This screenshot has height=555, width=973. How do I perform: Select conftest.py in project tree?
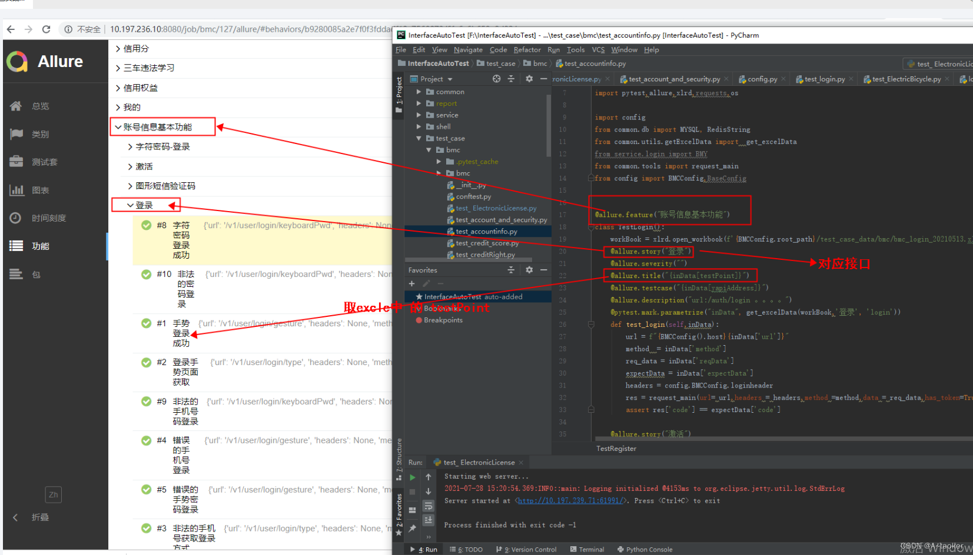point(473,196)
